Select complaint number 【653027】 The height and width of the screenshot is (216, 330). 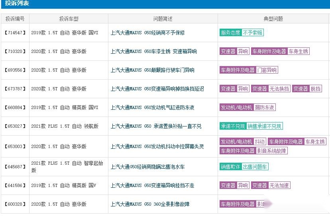click(15, 126)
